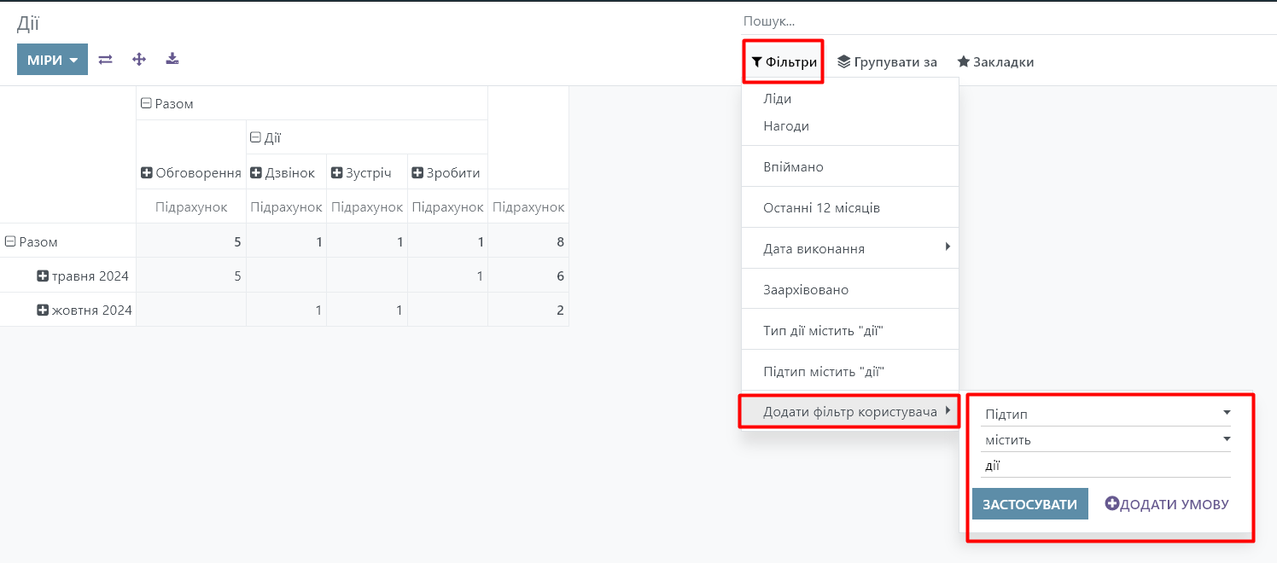Click the Додати умову link
1277x563 pixels.
pyautogui.click(x=1167, y=504)
